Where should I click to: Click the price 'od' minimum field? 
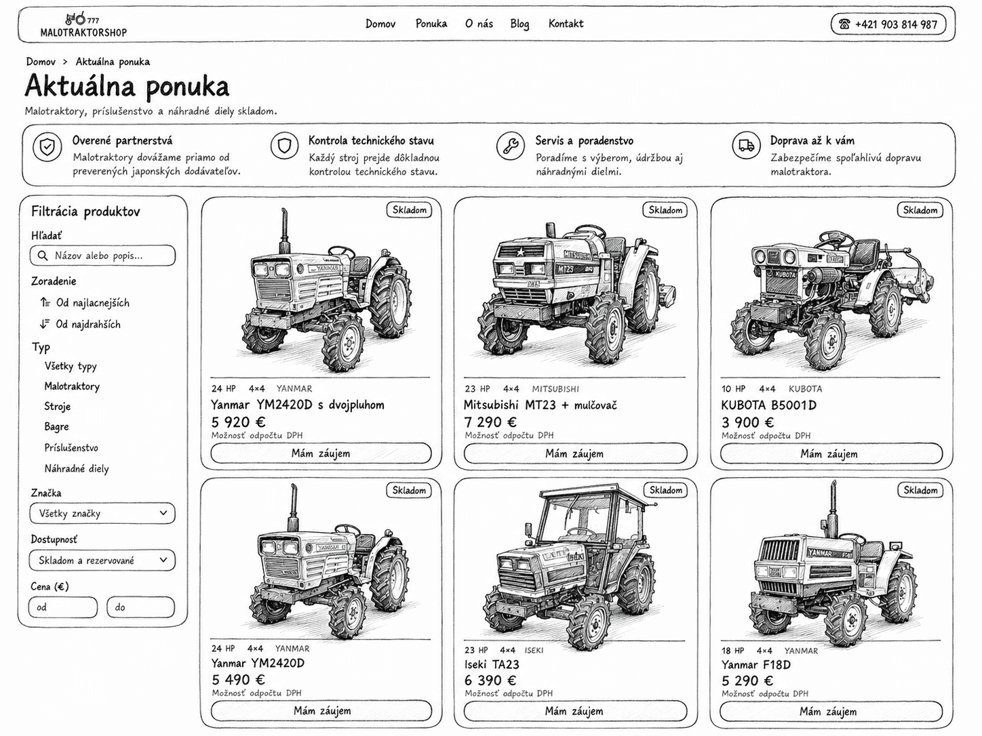point(63,607)
